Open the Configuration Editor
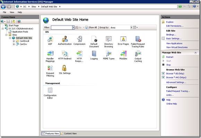Viewport: 201px width, 138px height. point(50,93)
